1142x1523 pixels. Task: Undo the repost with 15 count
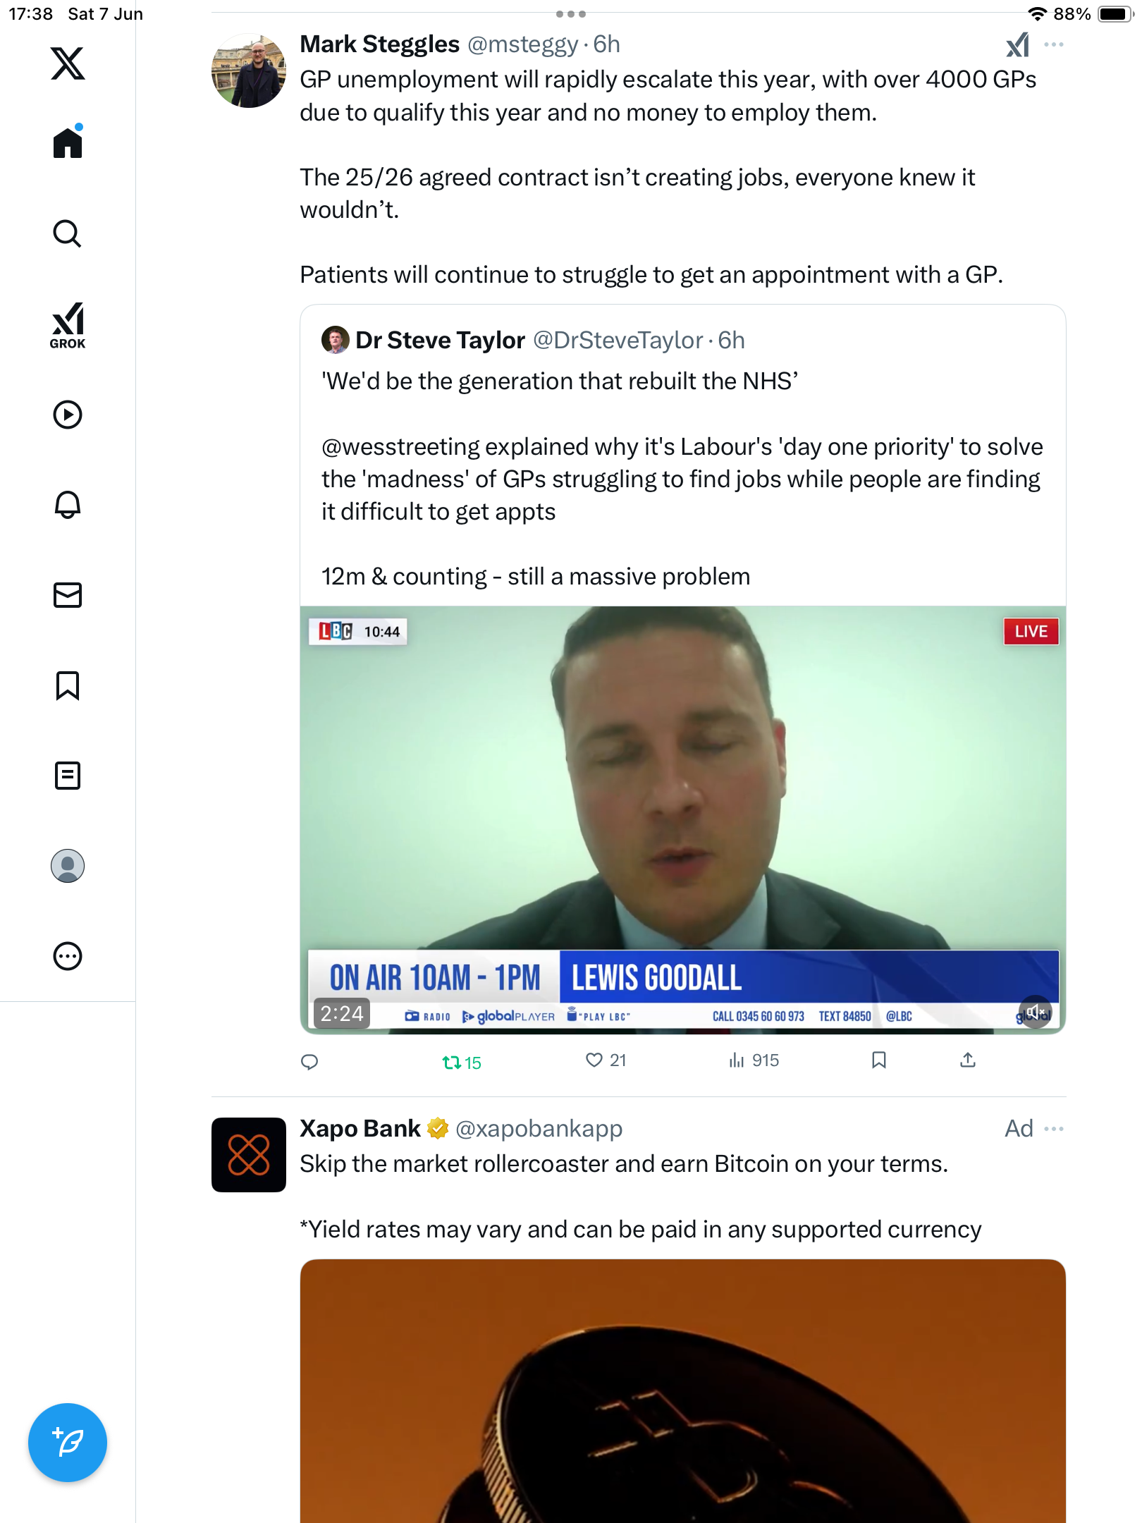(x=461, y=1062)
